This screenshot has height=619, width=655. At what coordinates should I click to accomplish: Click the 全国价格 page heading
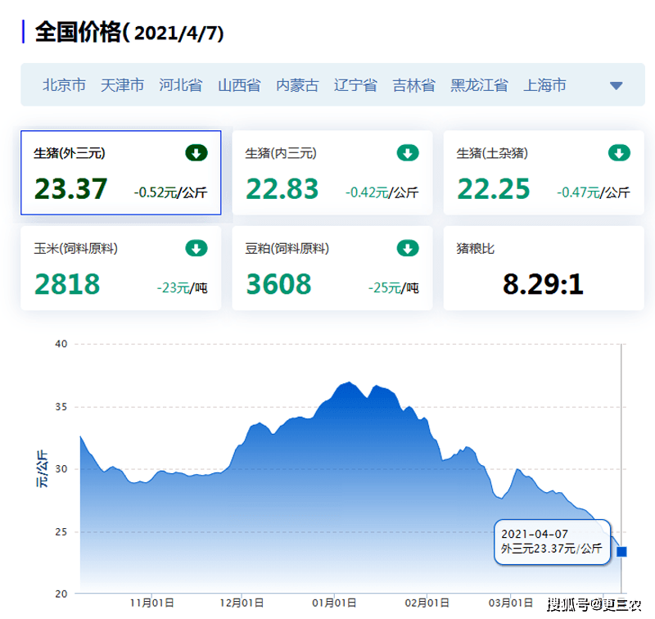click(x=129, y=32)
